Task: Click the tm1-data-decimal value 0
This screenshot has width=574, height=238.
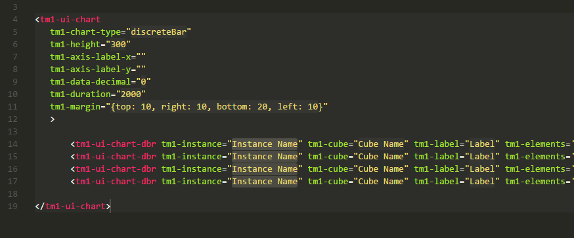Action: coord(143,82)
